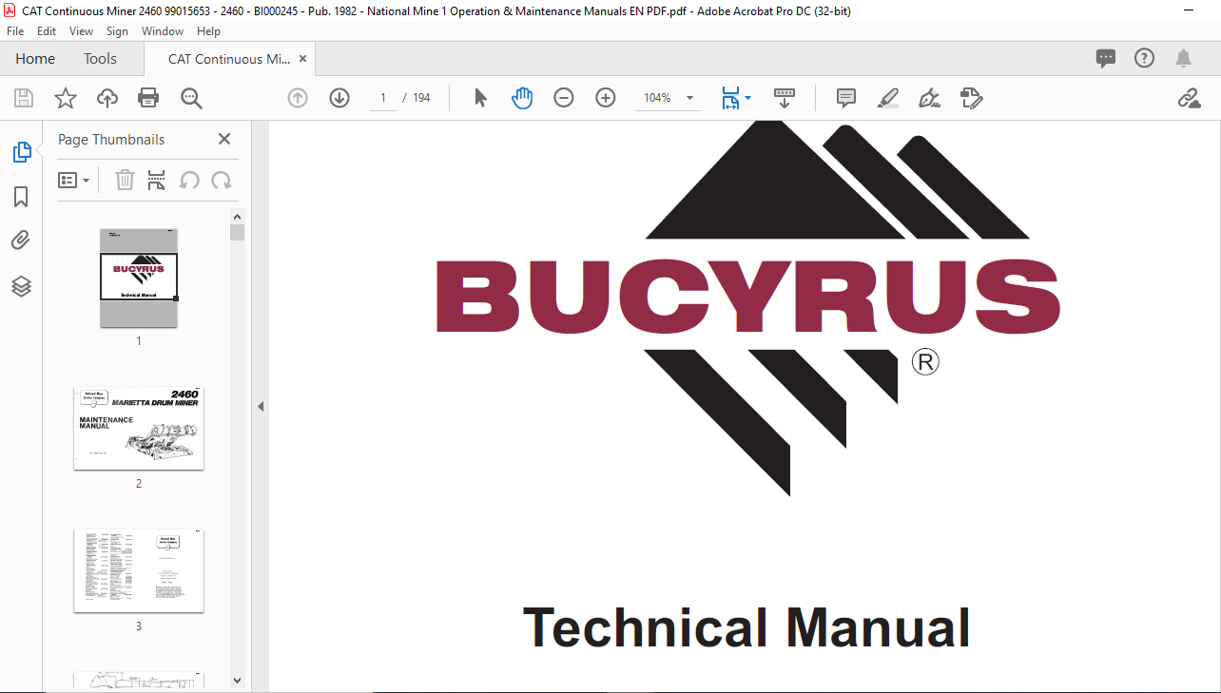This screenshot has width=1221, height=693.
Task: Open thumbnail options dropdown
Action: point(74,180)
